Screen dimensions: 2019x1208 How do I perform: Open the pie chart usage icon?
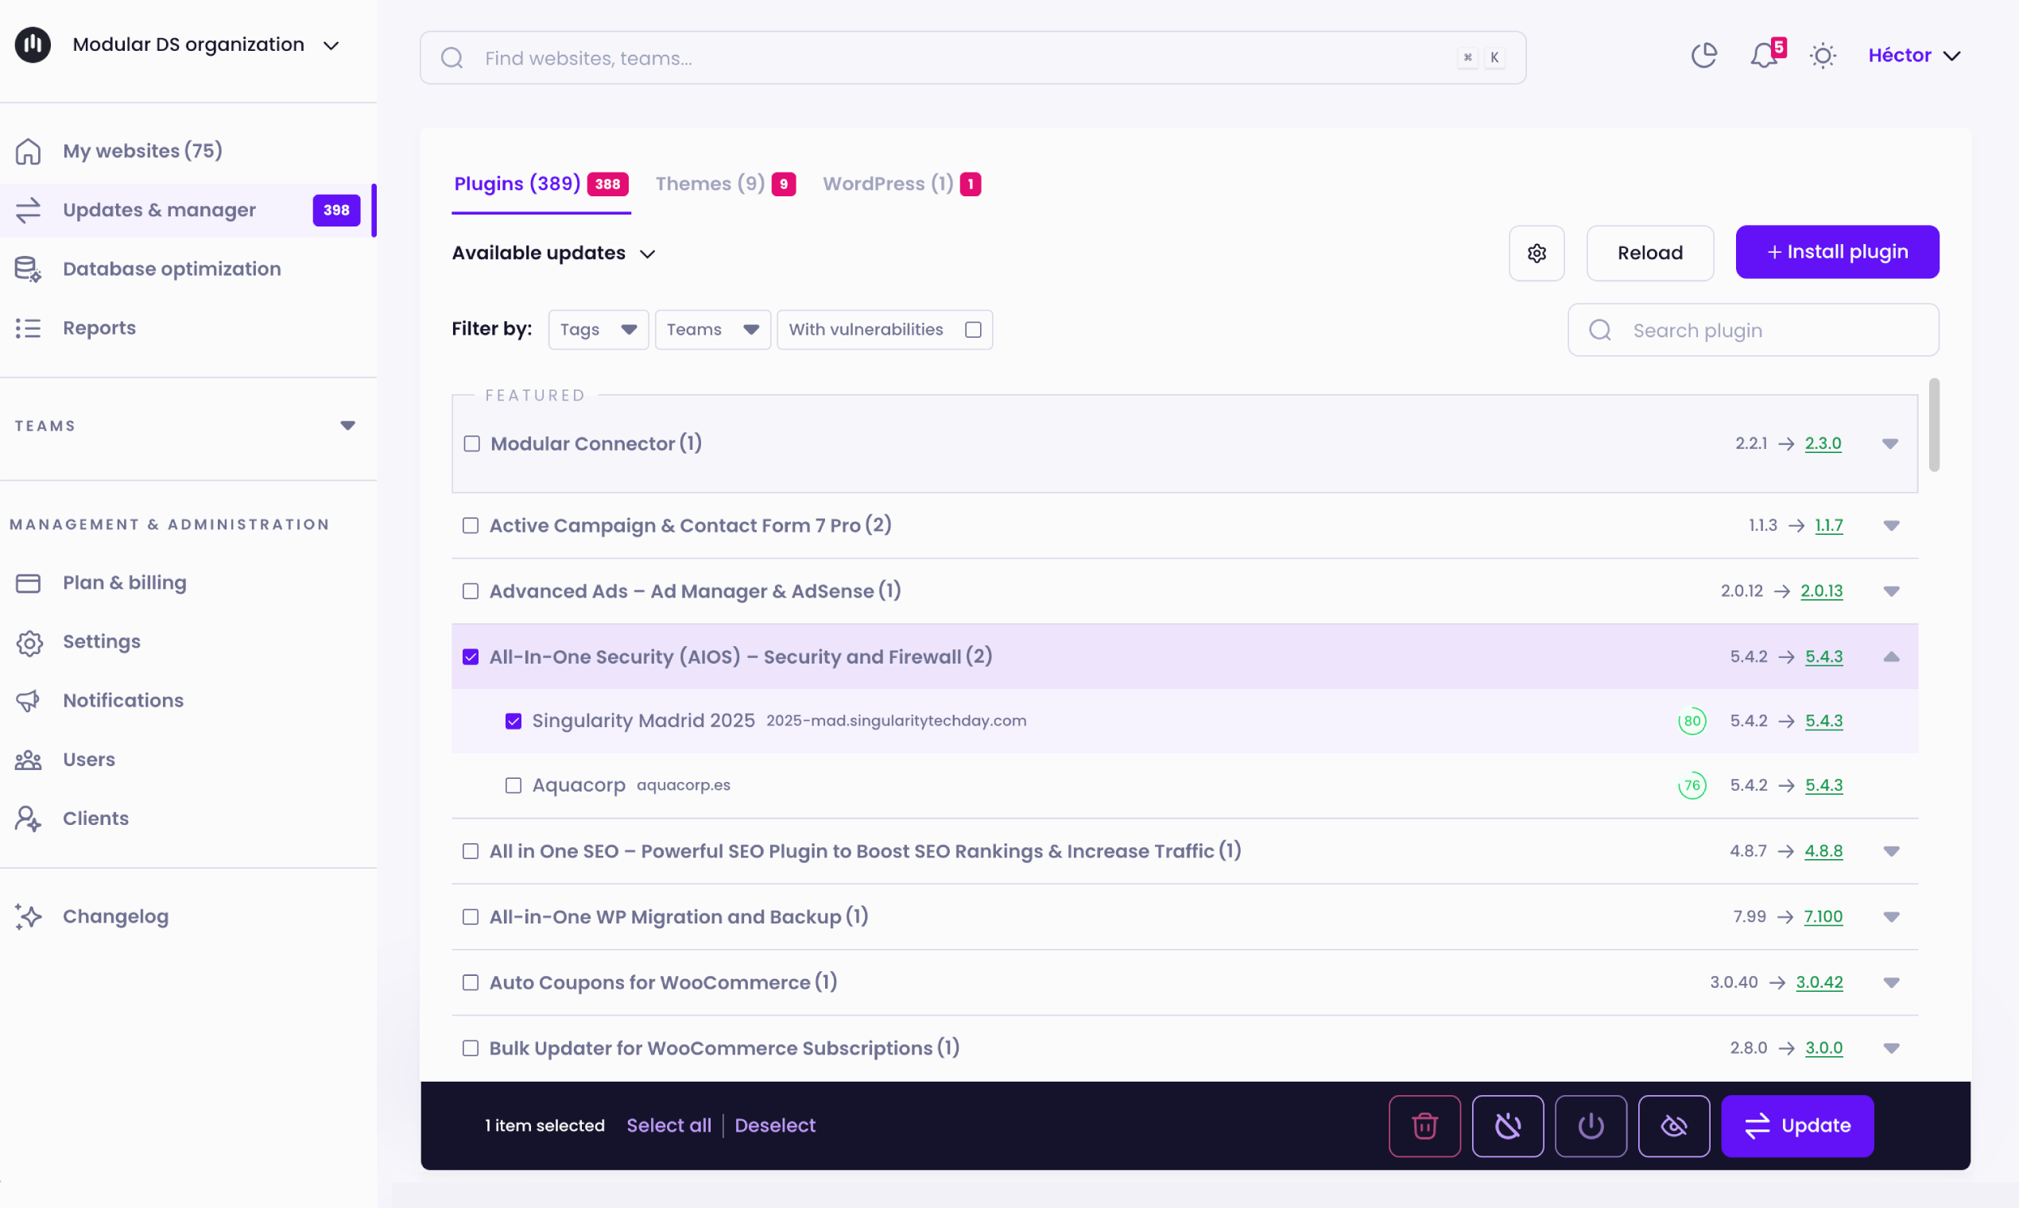point(1703,56)
